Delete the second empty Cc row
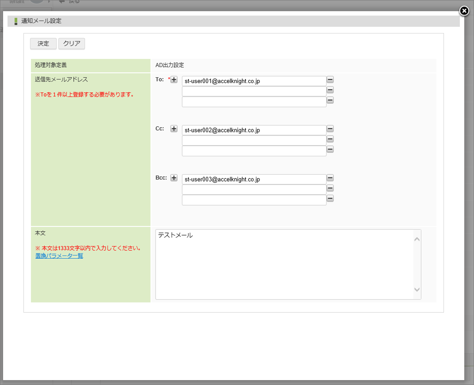474x385 pixels. click(x=330, y=139)
